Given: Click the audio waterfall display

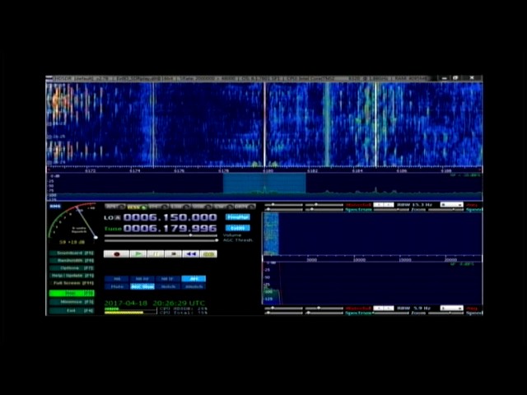Looking at the screenshot, I should click(x=372, y=234).
